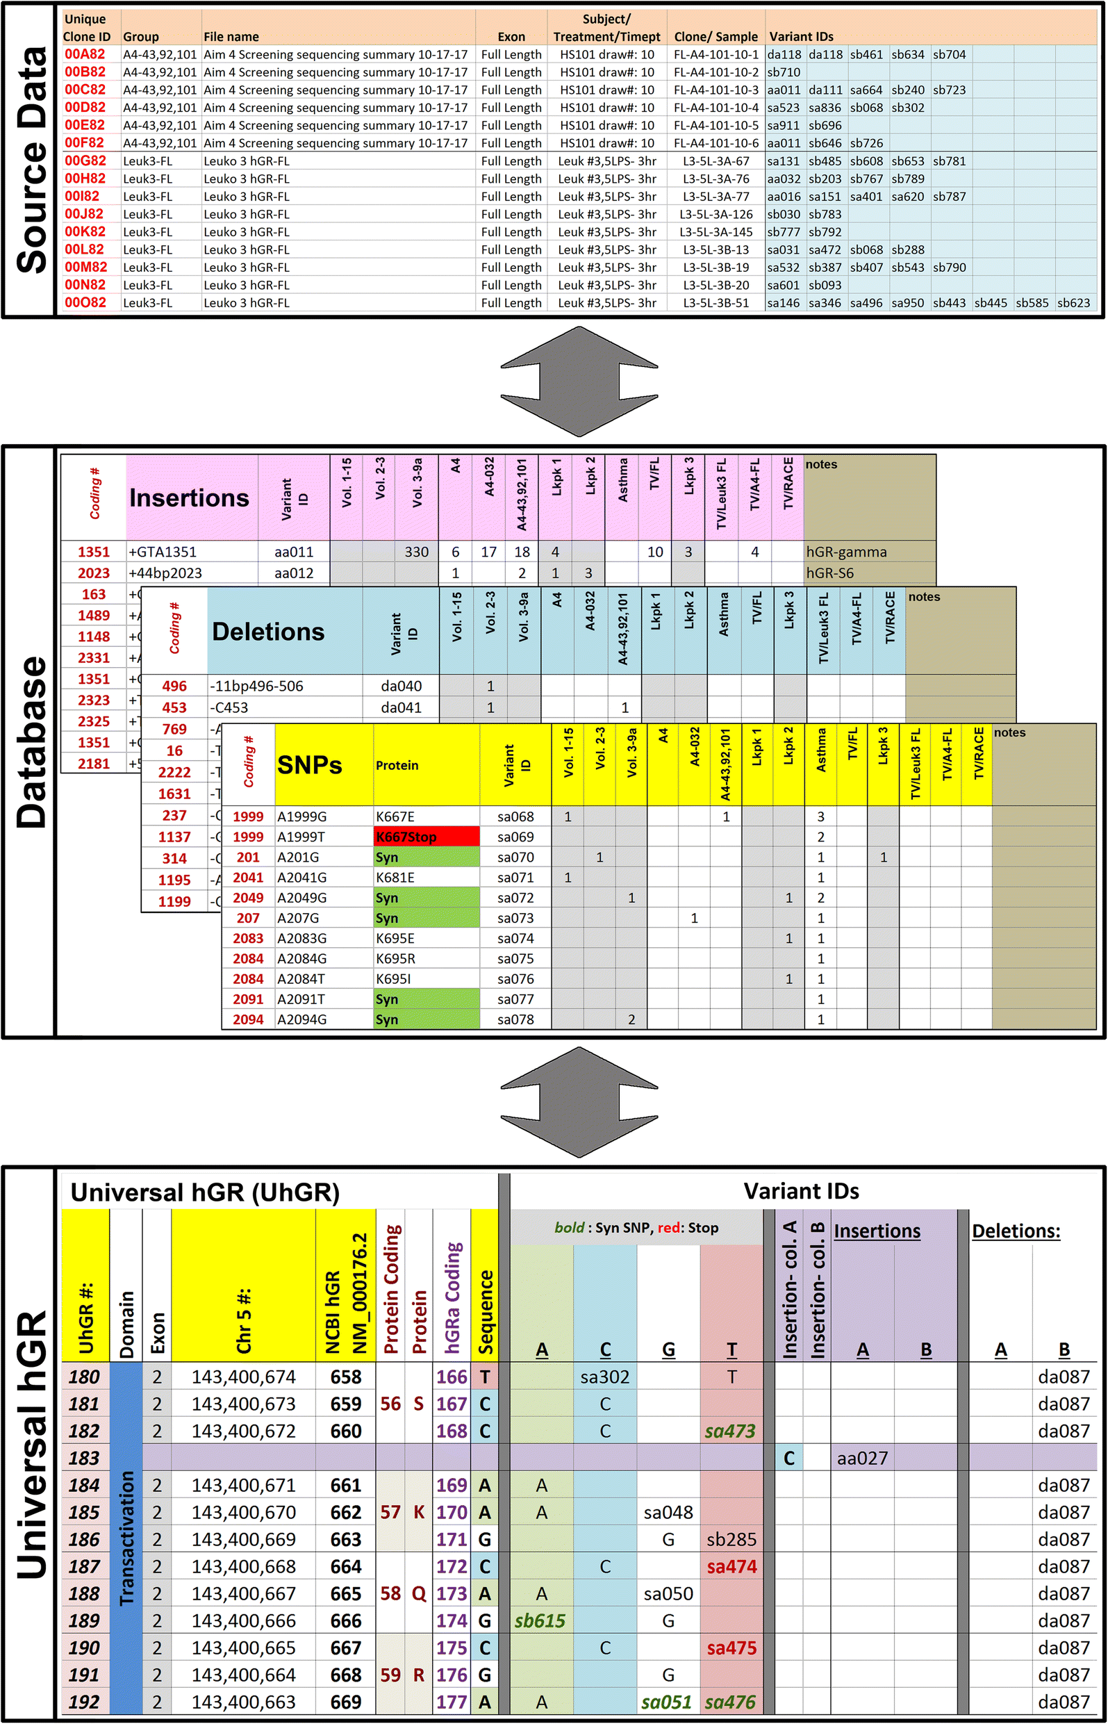This screenshot has height=1724, width=1108.
Task: Select insertion variant aa027 in row 183
Action: click(863, 1458)
